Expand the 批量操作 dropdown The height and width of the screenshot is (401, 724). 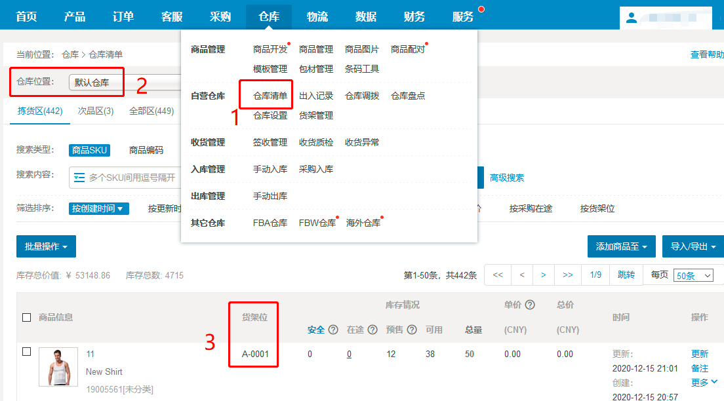46,246
